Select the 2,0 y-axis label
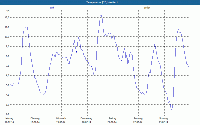This screenshot has width=200, height=125. (7, 114)
